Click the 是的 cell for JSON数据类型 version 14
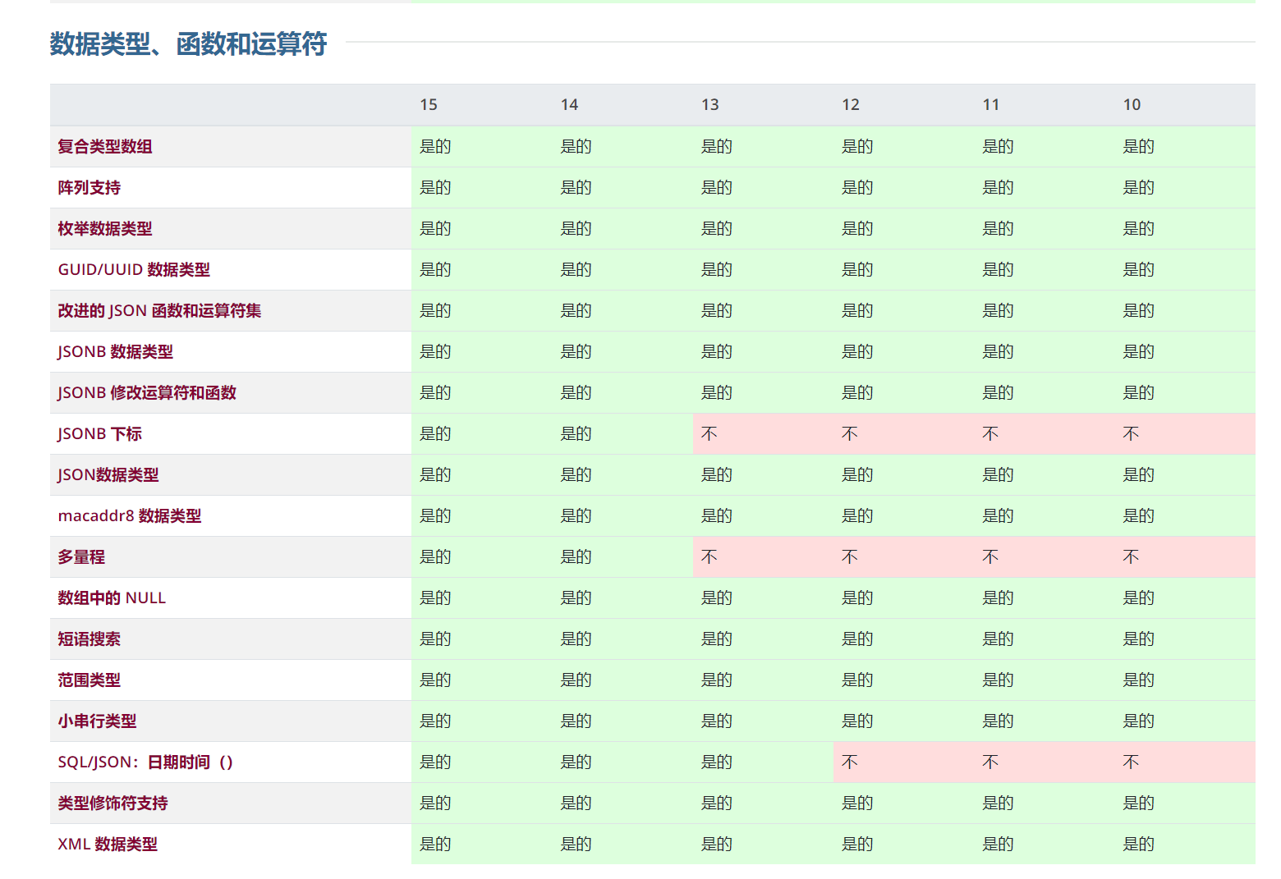This screenshot has height=879, width=1281. point(622,475)
